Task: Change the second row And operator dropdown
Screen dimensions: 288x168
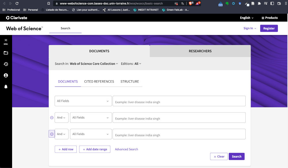Action: pyautogui.click(x=61, y=118)
